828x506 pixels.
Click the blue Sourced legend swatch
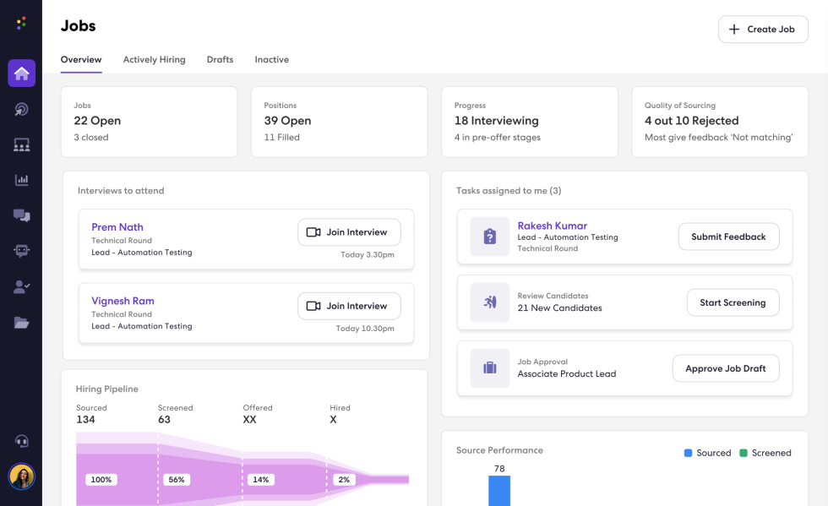pos(688,453)
